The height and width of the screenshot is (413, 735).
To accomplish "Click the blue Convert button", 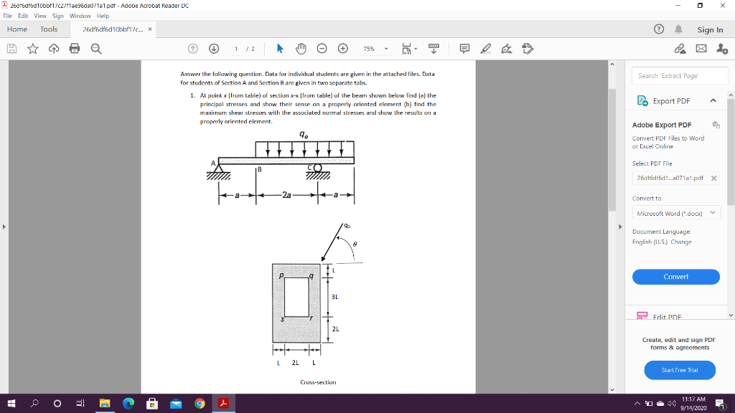I will pyautogui.click(x=675, y=277).
